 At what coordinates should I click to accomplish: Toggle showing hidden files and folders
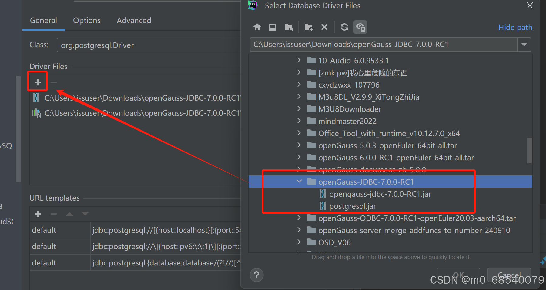360,27
